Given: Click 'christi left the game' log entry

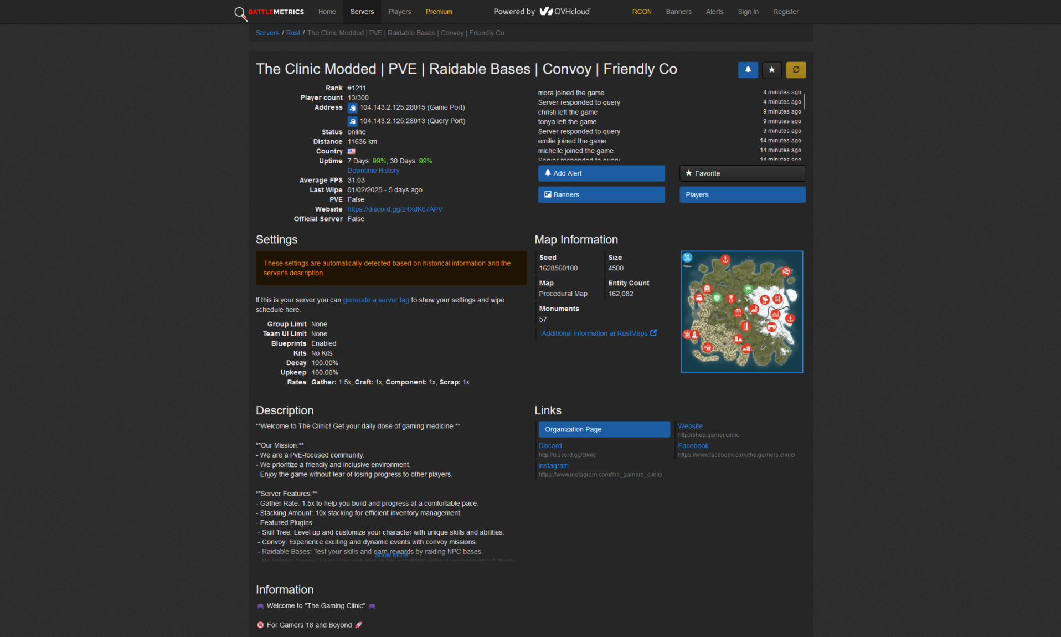Looking at the screenshot, I should click(x=568, y=112).
